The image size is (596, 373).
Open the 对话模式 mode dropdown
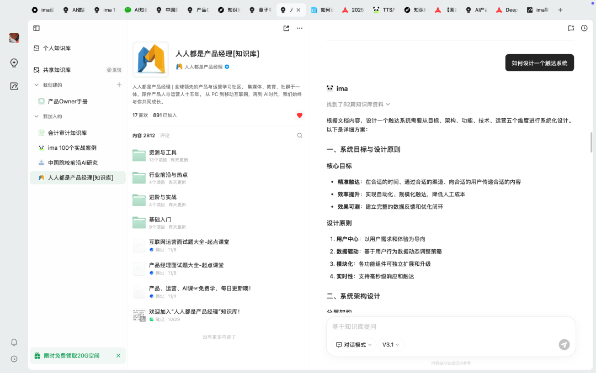pos(354,344)
